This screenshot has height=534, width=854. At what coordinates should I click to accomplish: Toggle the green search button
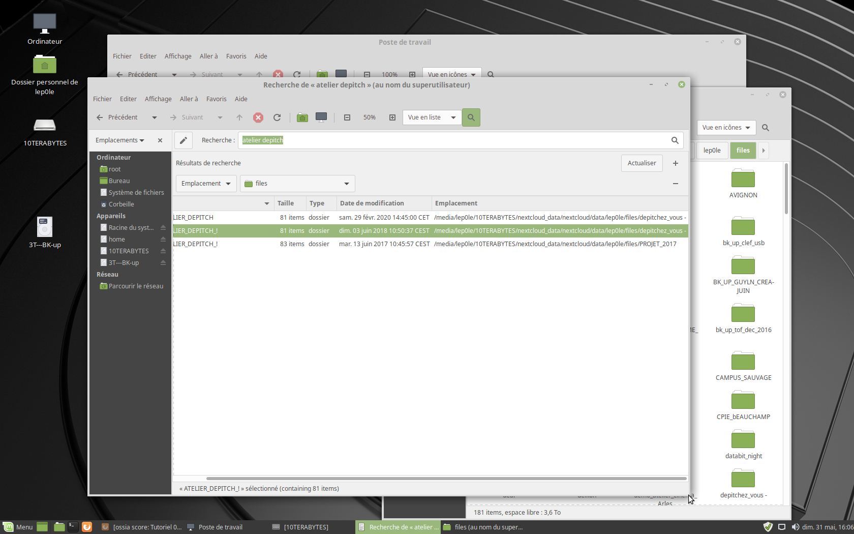pos(471,117)
